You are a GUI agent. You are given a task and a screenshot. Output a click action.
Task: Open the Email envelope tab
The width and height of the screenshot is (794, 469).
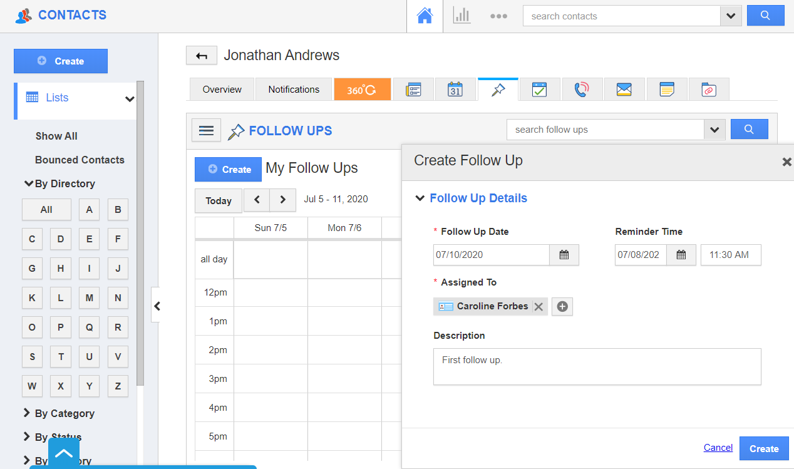pyautogui.click(x=624, y=89)
